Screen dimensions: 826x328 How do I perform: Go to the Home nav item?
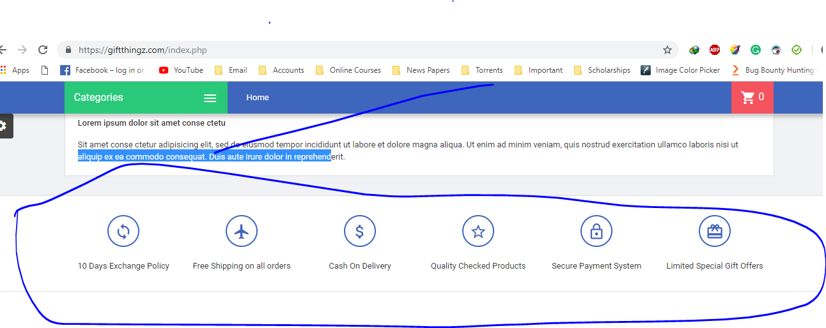point(258,98)
